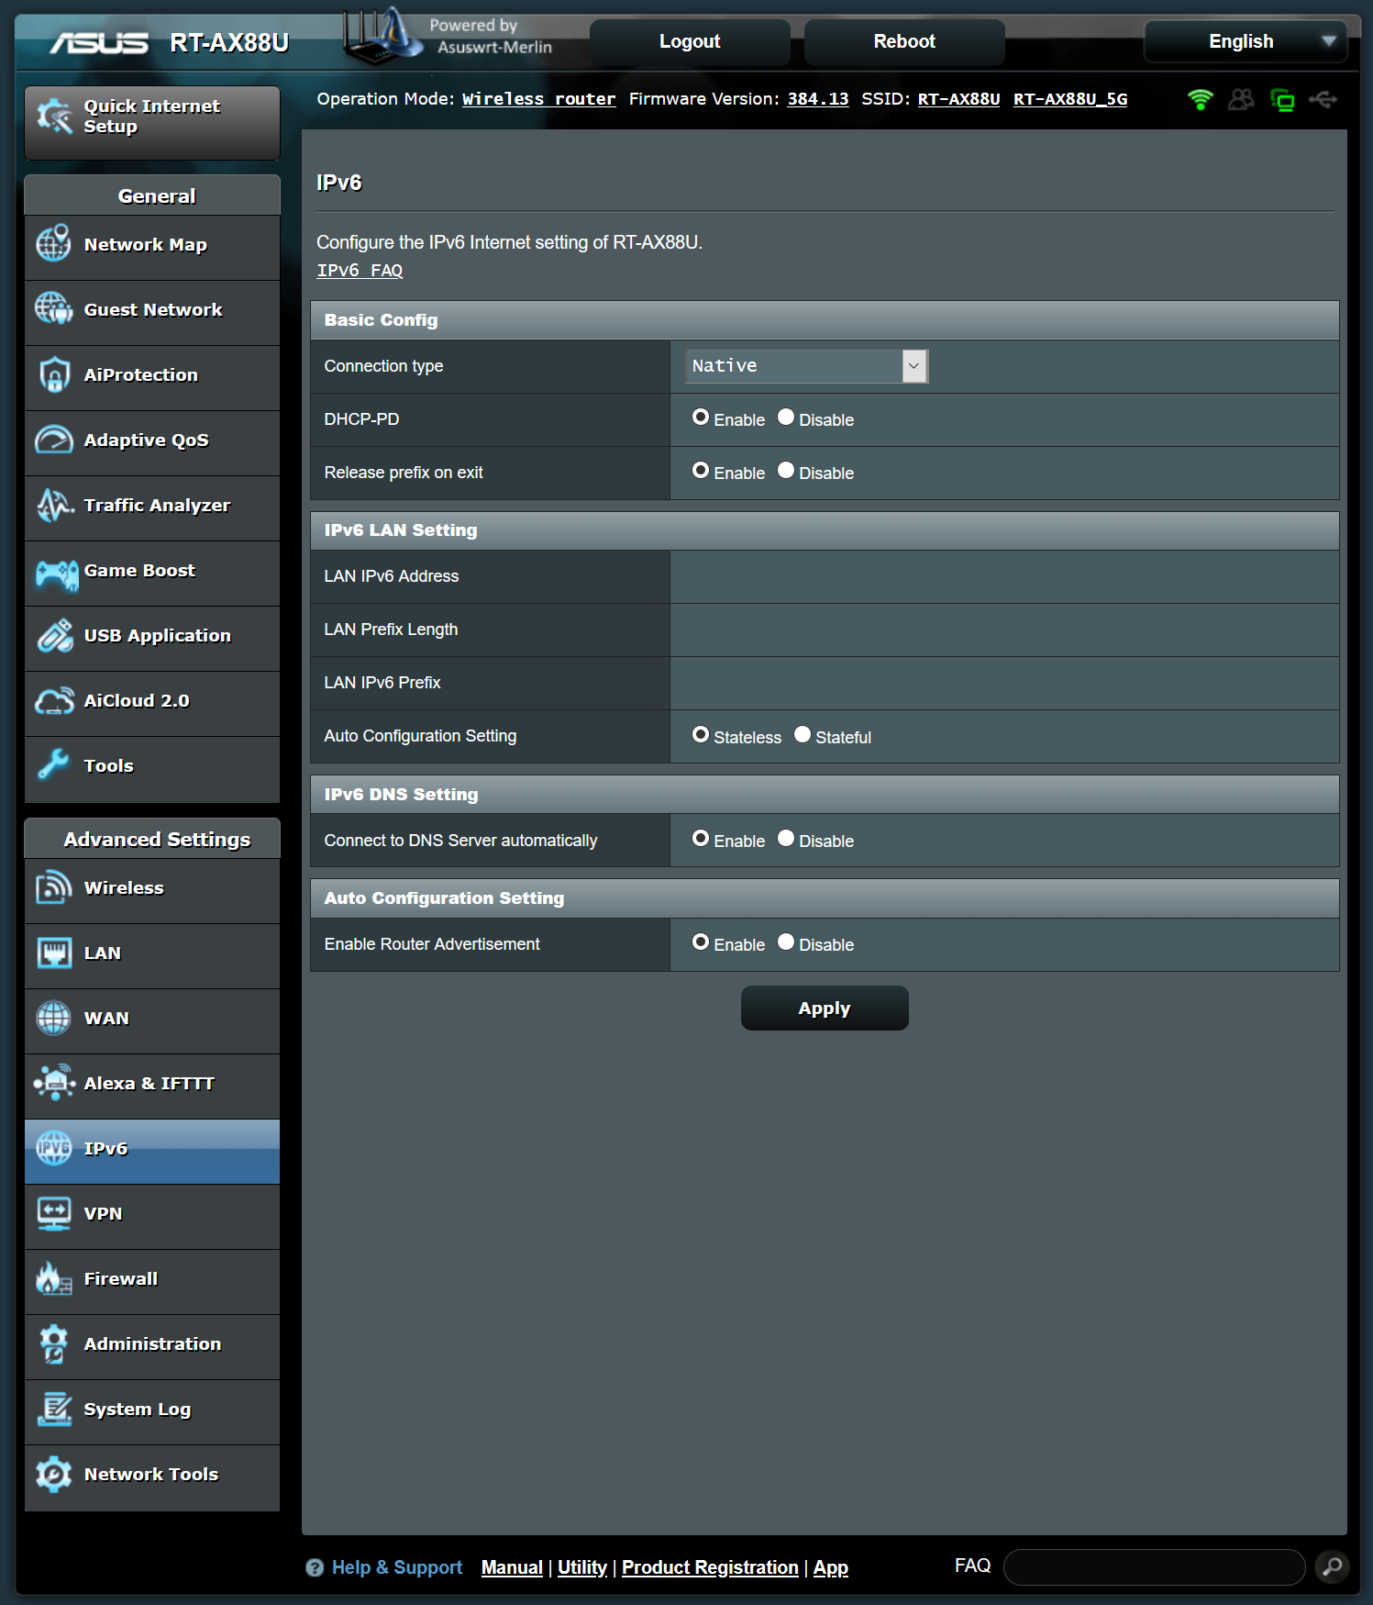Image resolution: width=1373 pixels, height=1605 pixels.
Task: Click the guest users status icon
Action: 1241,99
